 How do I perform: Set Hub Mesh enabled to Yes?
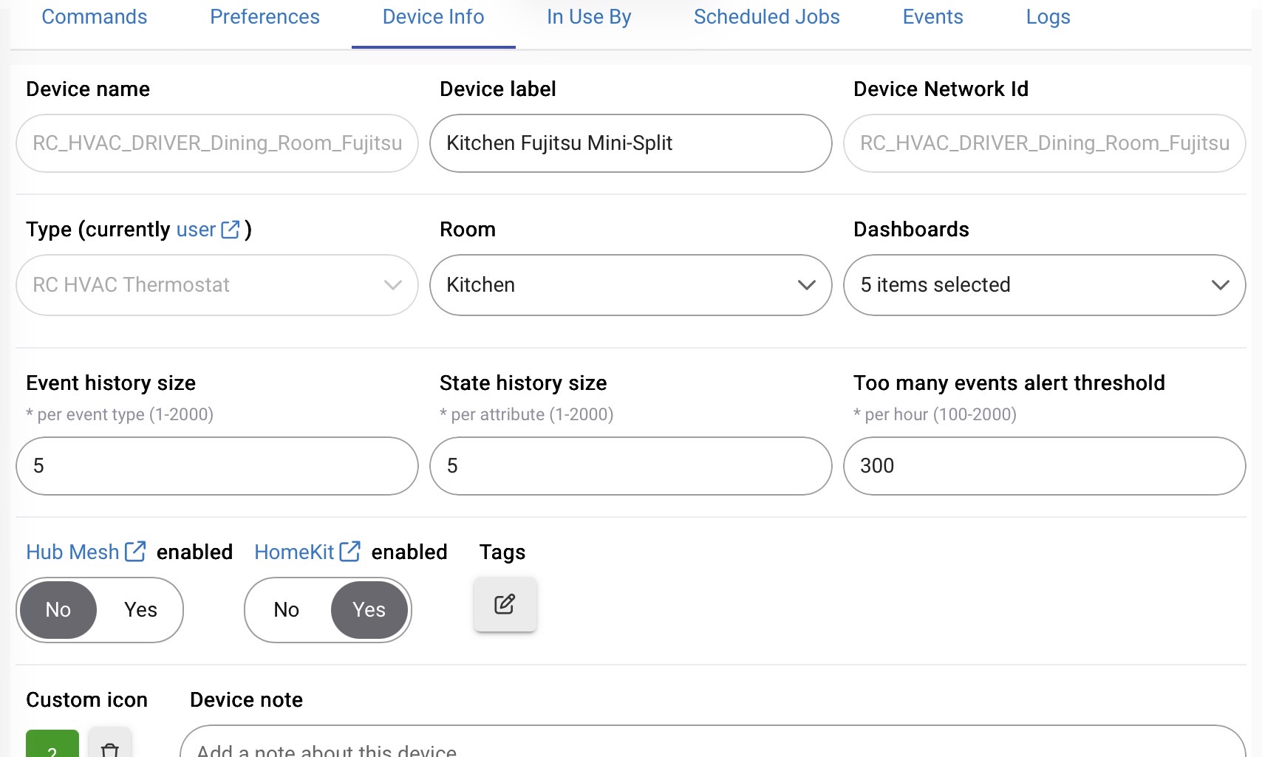click(140, 610)
